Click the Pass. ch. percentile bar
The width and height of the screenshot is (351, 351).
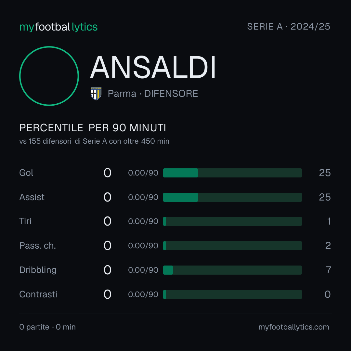coord(232,246)
